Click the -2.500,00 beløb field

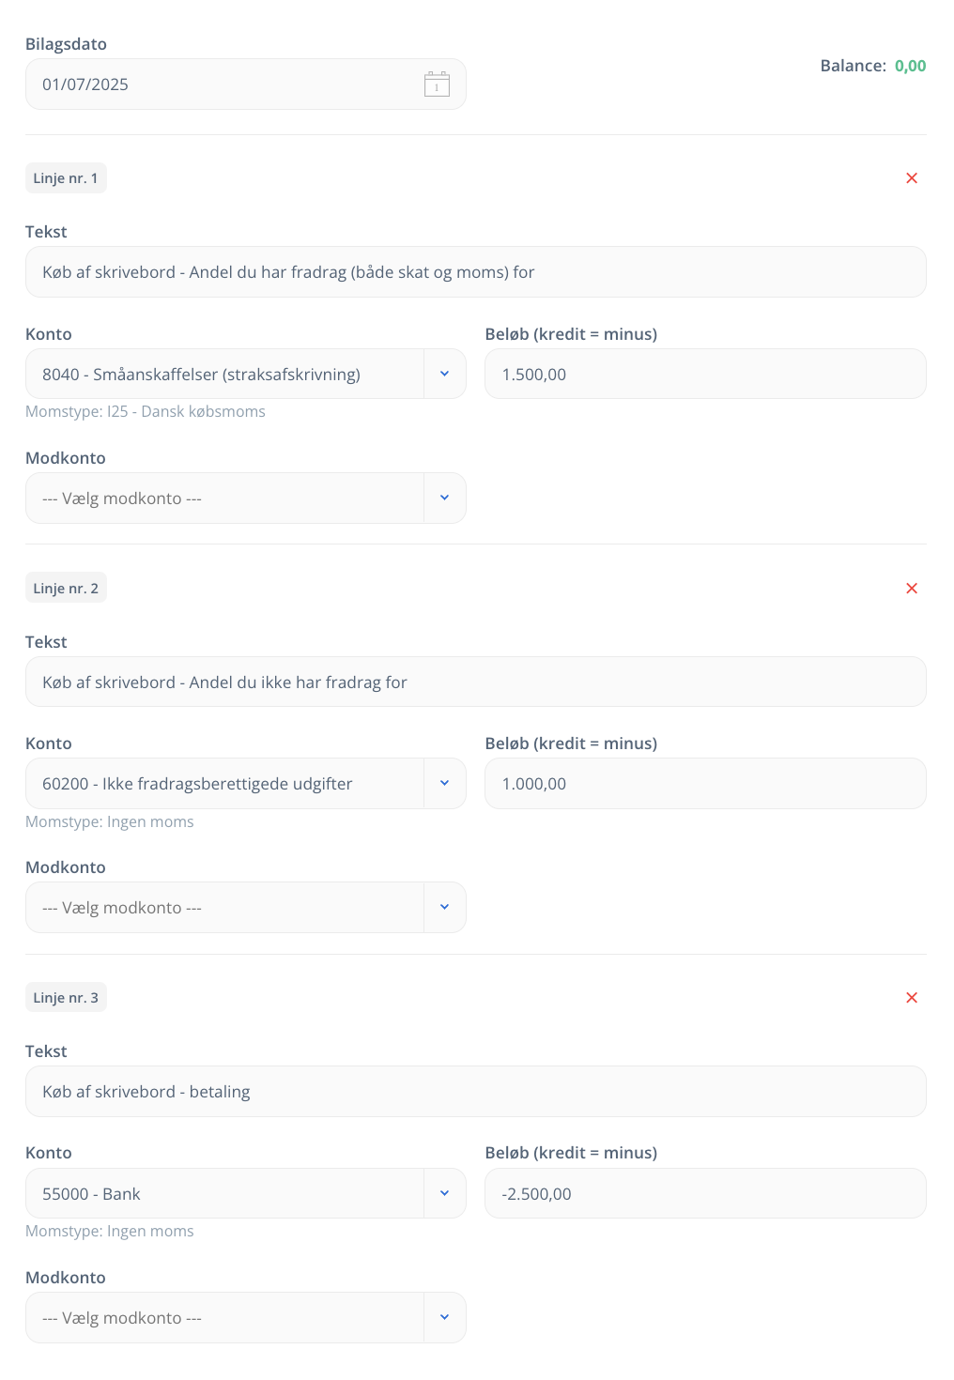click(705, 1194)
